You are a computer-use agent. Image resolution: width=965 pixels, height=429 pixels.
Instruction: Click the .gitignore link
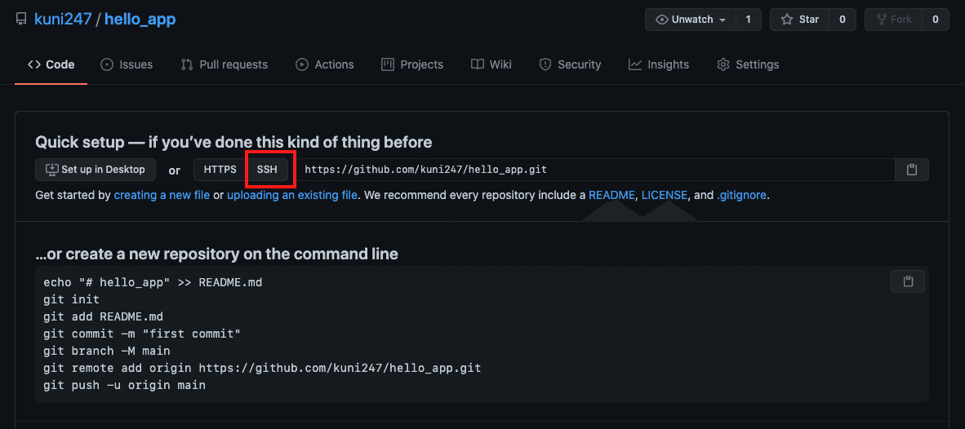pos(742,196)
